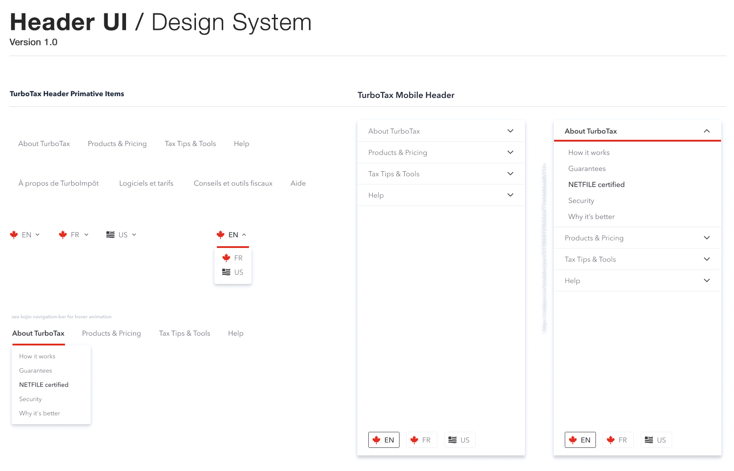
Task: Click Help in the primitive English nav row
Action: [x=241, y=144]
